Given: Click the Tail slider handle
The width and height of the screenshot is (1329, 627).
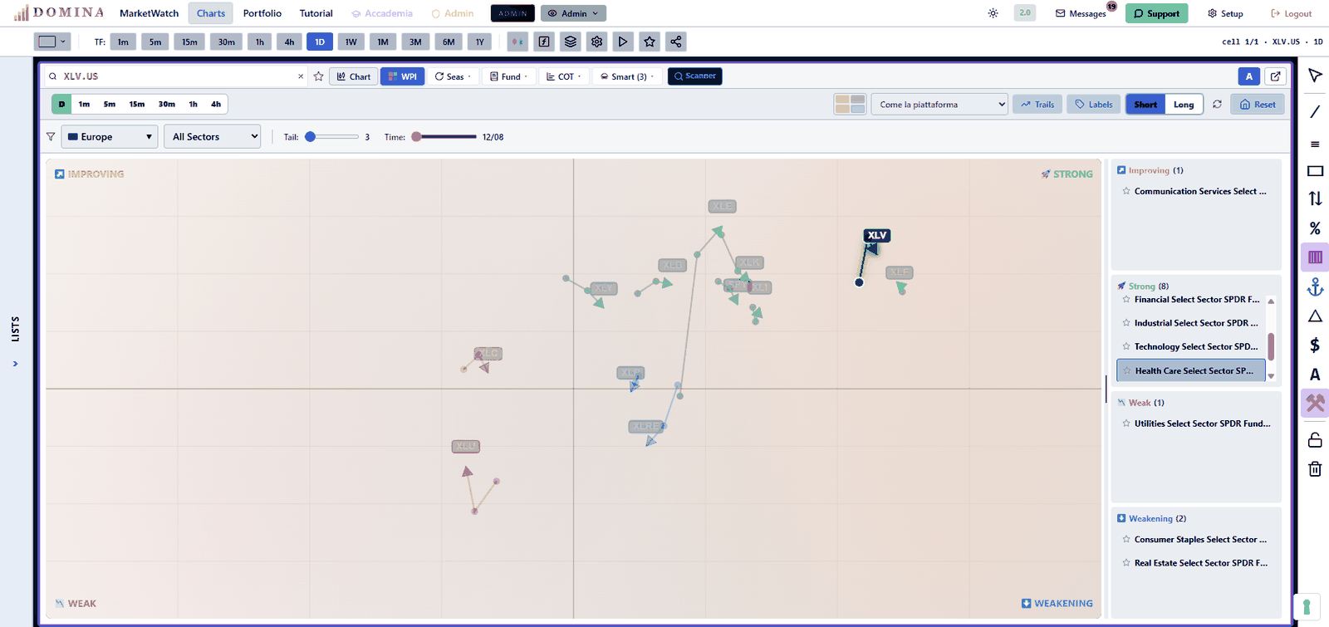Looking at the screenshot, I should 310,137.
